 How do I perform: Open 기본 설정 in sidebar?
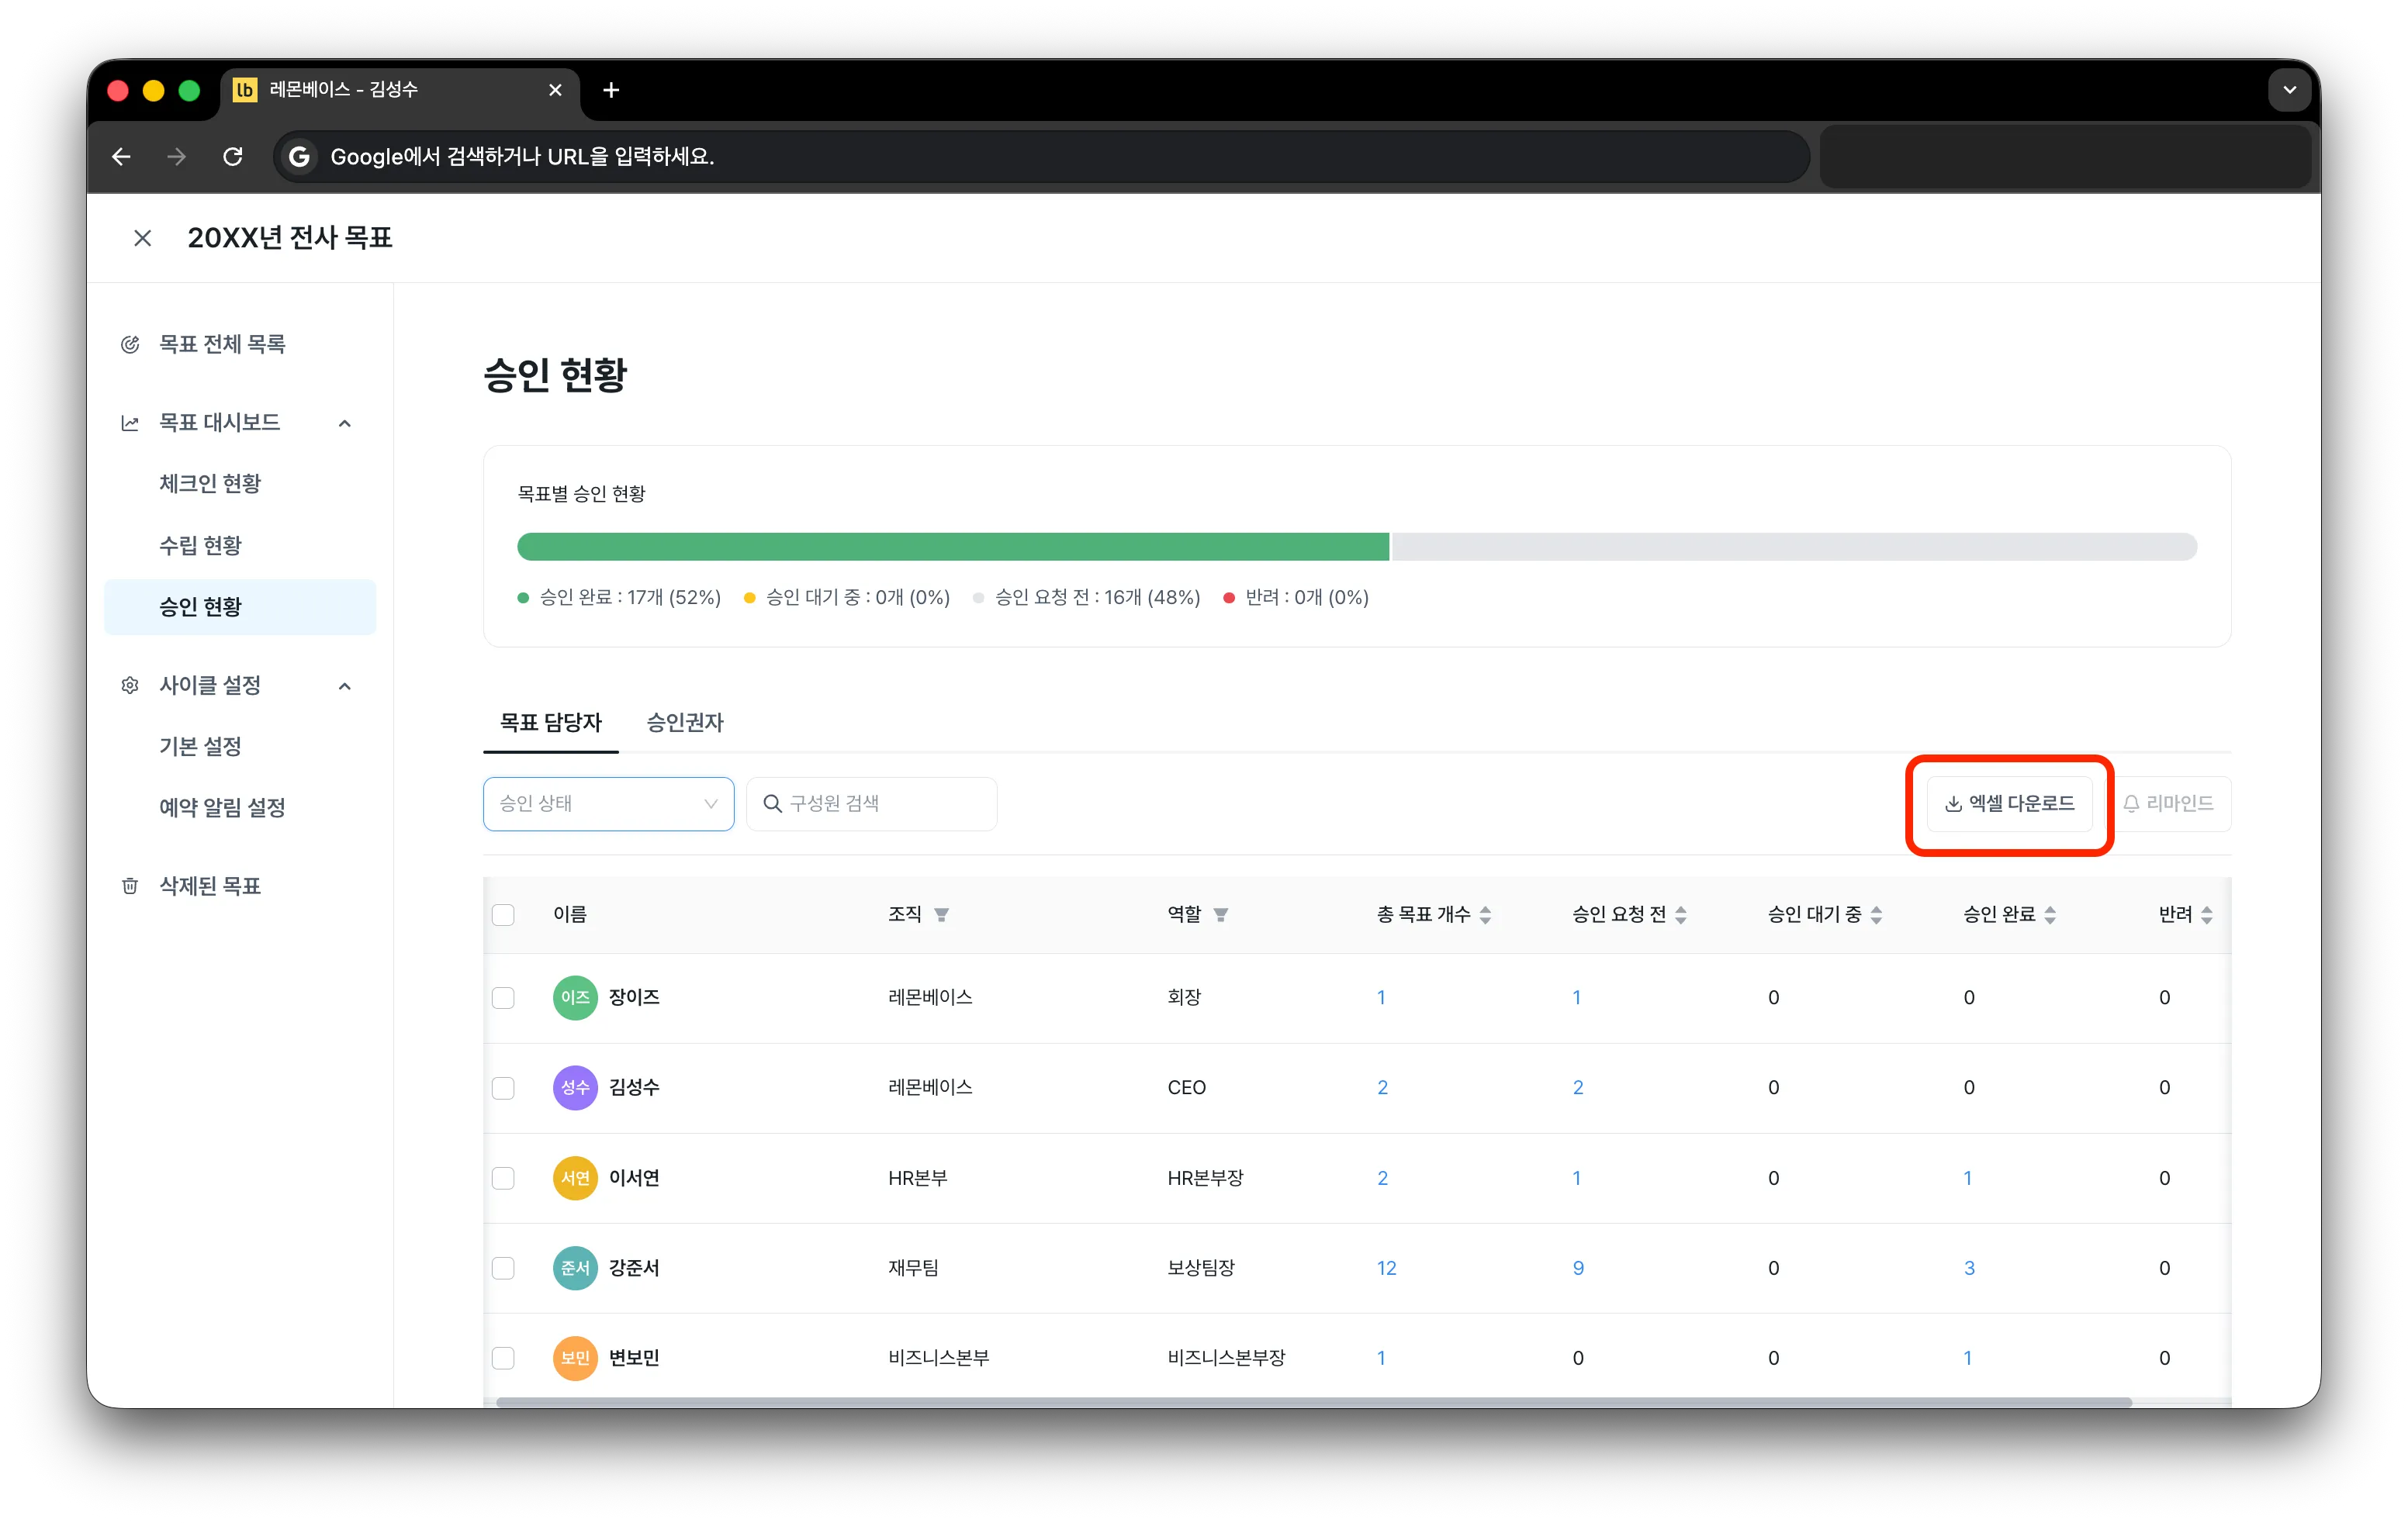200,747
